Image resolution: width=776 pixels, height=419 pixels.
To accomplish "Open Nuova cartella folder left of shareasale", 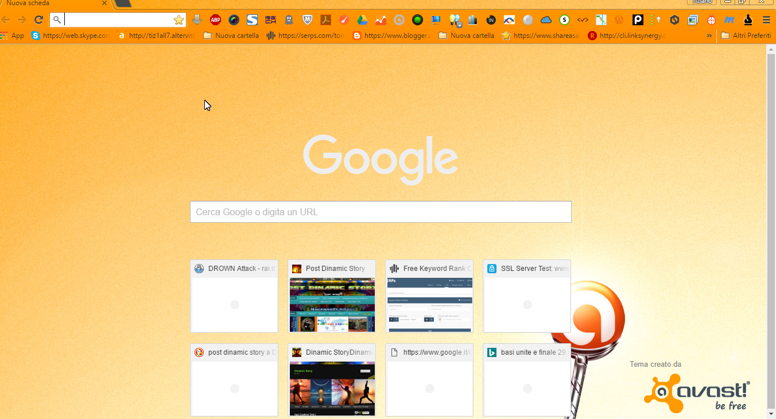I will 467,36.
